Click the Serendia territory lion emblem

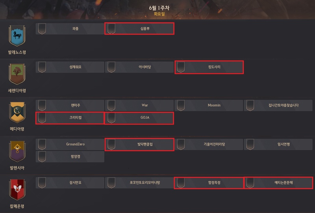pyautogui.click(x=17, y=74)
